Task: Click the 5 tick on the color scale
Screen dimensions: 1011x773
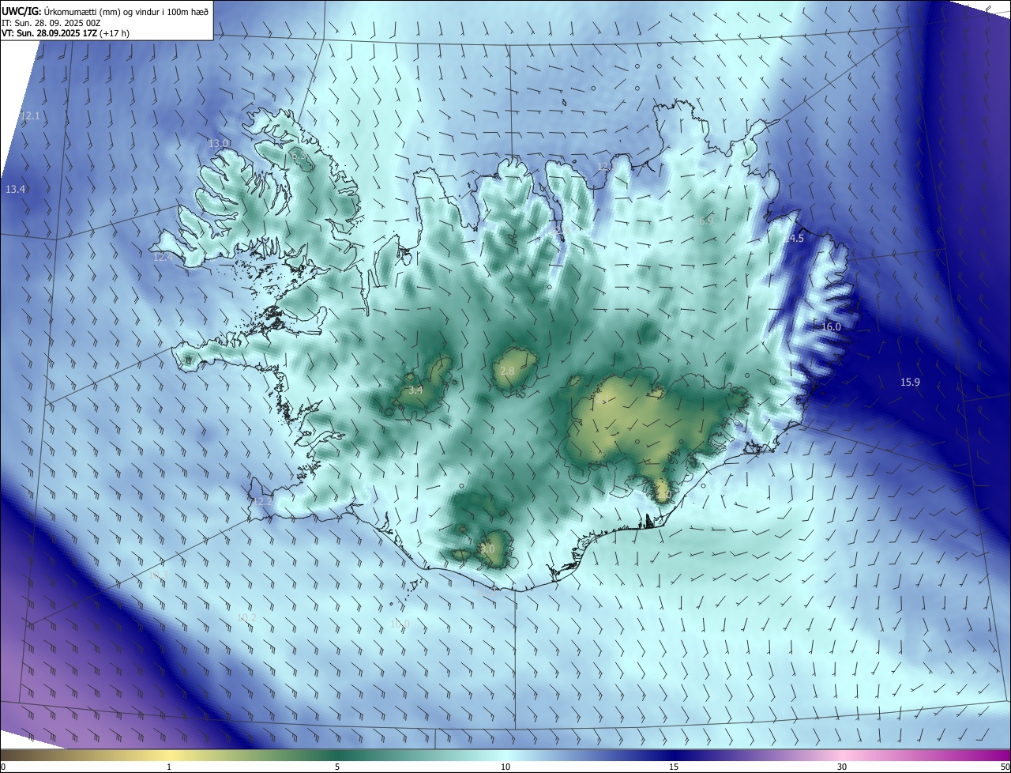Action: click(x=337, y=767)
